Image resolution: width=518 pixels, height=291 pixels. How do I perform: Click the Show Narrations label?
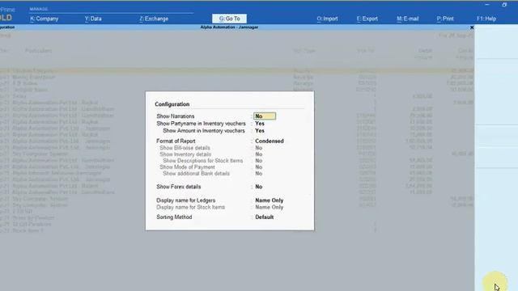(x=176, y=116)
